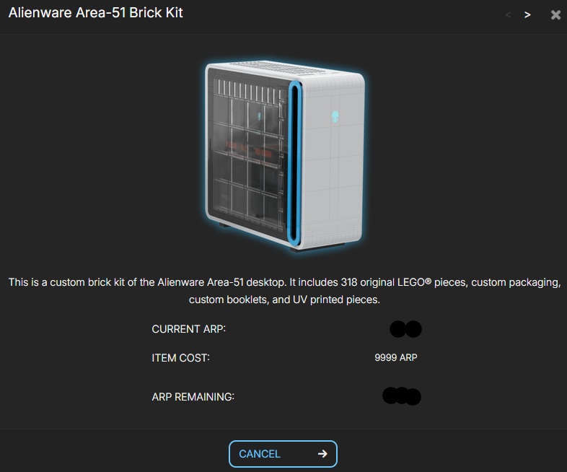Viewport: 567px width, 472px height.
Task: Click the CURRENT ARP label
Action: (188, 329)
